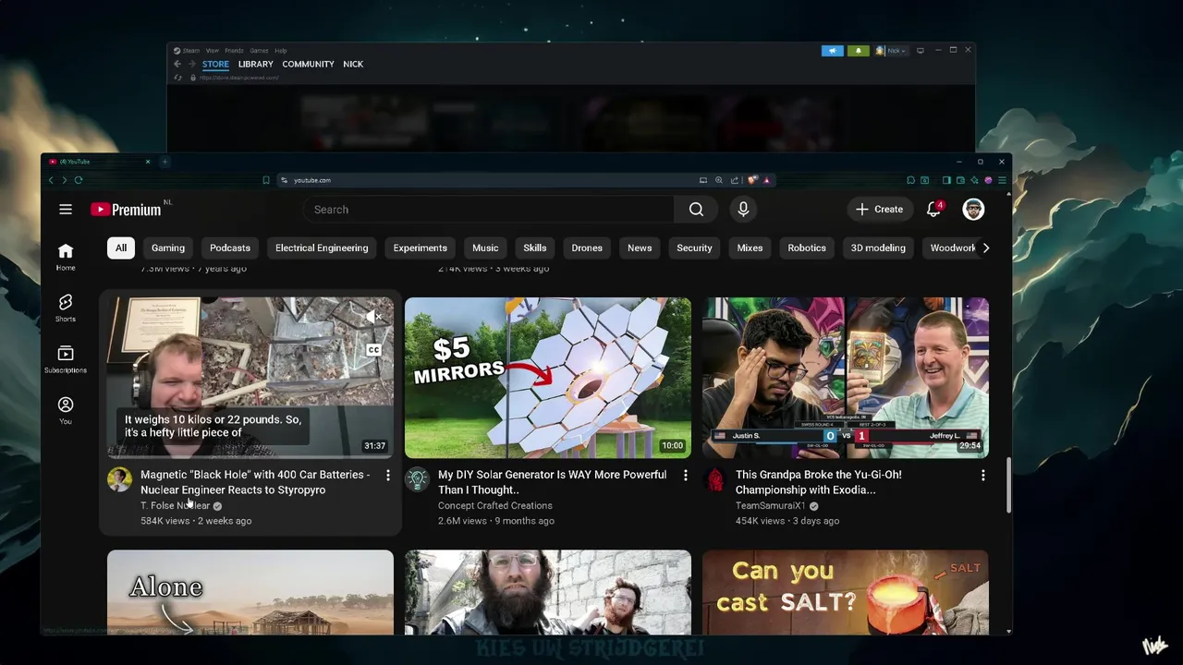Select the Podcasts filter chip
This screenshot has width=1183, height=665.
[x=230, y=248]
